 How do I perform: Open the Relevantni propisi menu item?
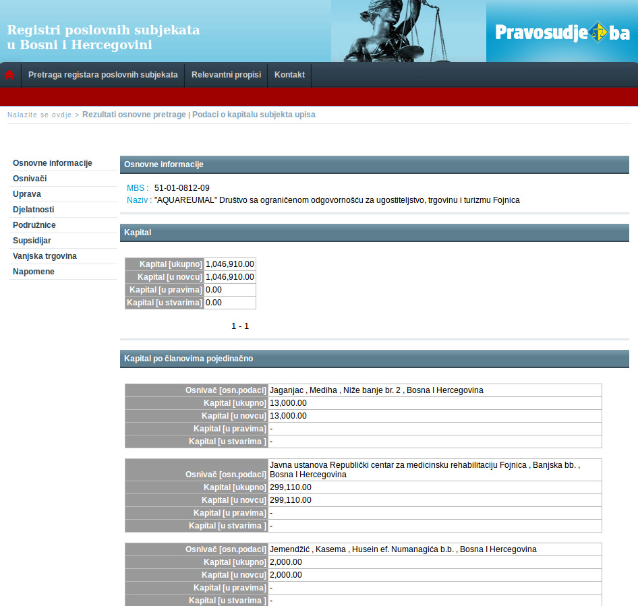pyautogui.click(x=226, y=75)
